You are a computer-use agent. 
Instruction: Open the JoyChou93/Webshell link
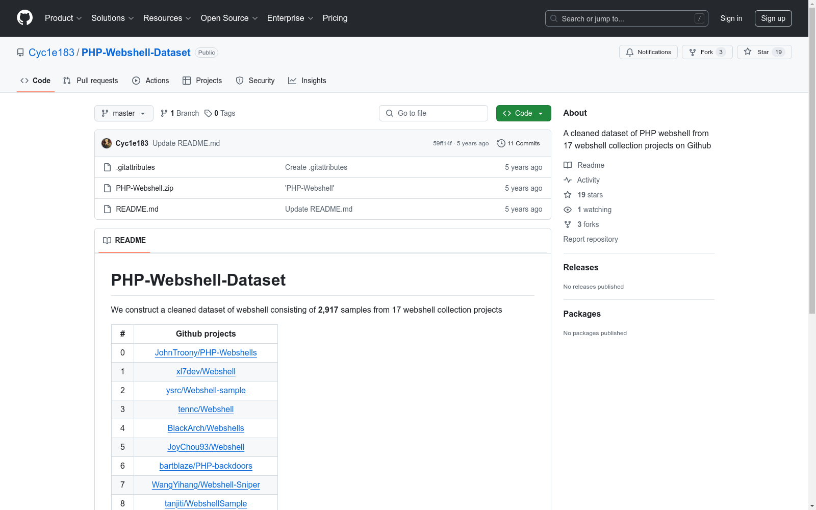[206, 447]
